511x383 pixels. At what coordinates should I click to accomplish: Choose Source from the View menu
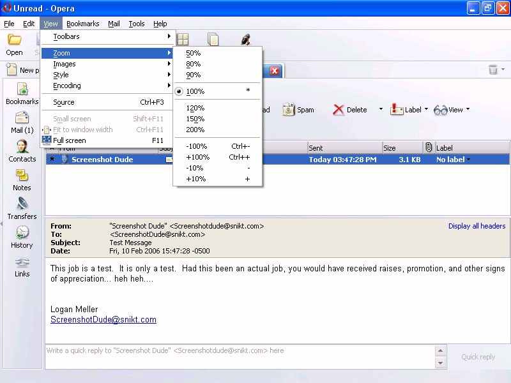pos(108,102)
